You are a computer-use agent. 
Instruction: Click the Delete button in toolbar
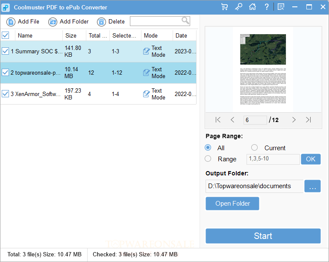pos(111,22)
